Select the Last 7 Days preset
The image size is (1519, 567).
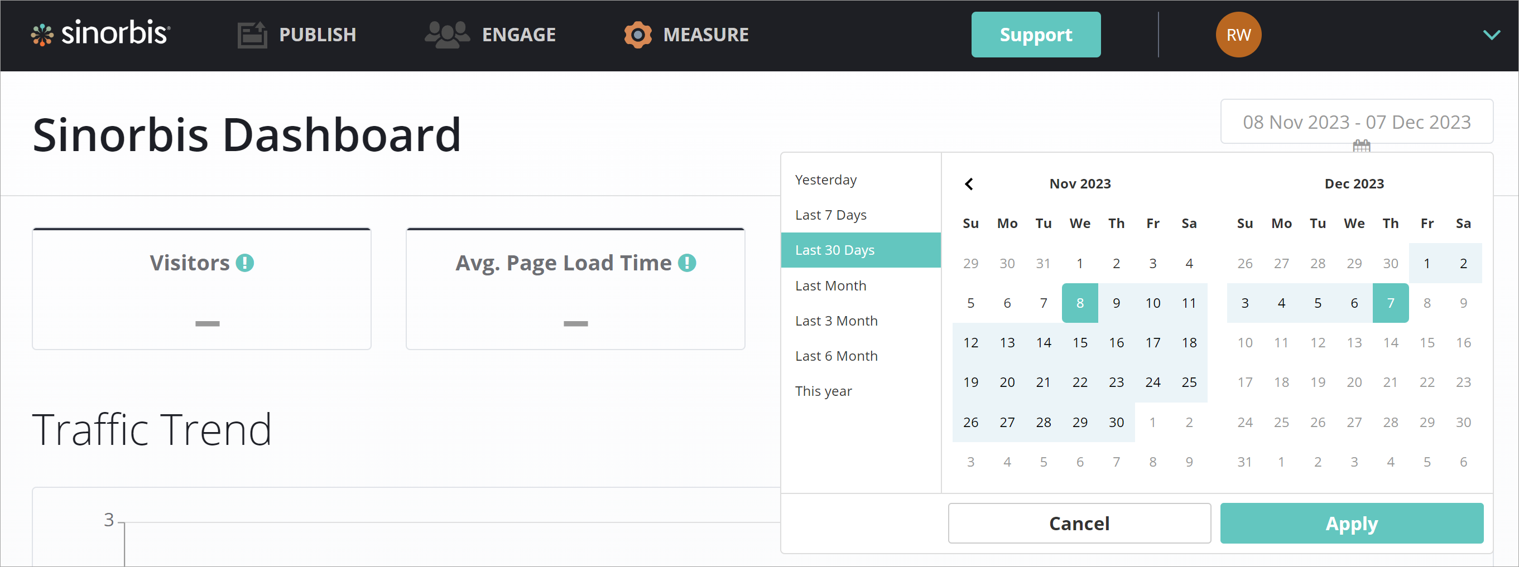tap(830, 215)
